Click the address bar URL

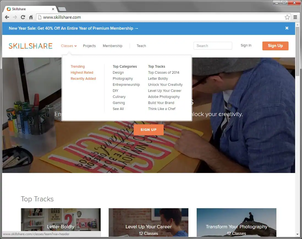(x=62, y=17)
